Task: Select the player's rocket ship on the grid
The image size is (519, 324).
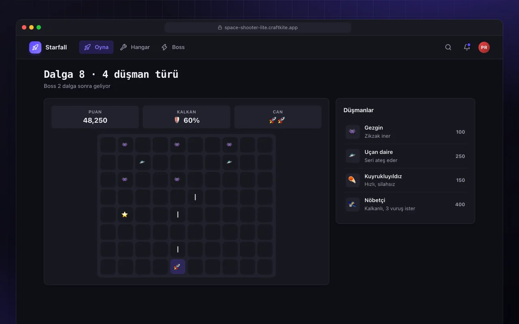Action: point(178,266)
